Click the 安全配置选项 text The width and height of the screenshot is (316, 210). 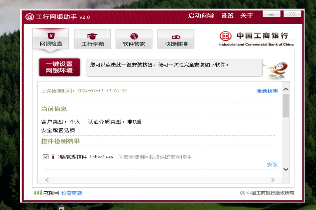[x=58, y=130]
